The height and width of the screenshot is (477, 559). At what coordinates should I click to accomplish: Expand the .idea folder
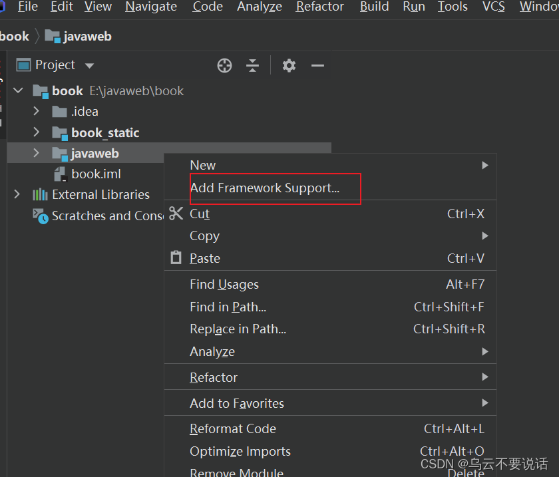click(37, 111)
